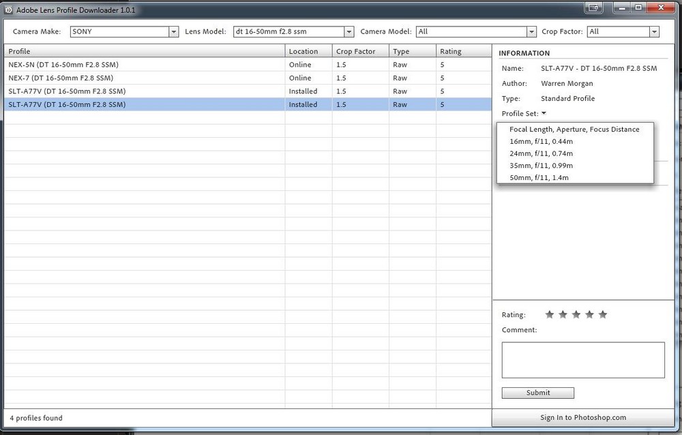Image resolution: width=682 pixels, height=435 pixels.
Task: Click Sign In to Photoshop.com
Action: [583, 417]
